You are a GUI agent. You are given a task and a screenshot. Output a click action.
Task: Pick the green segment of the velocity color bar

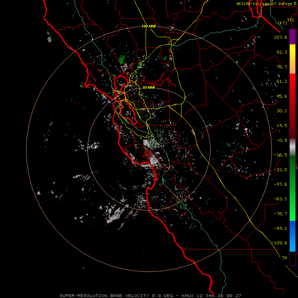[x=292, y=188]
